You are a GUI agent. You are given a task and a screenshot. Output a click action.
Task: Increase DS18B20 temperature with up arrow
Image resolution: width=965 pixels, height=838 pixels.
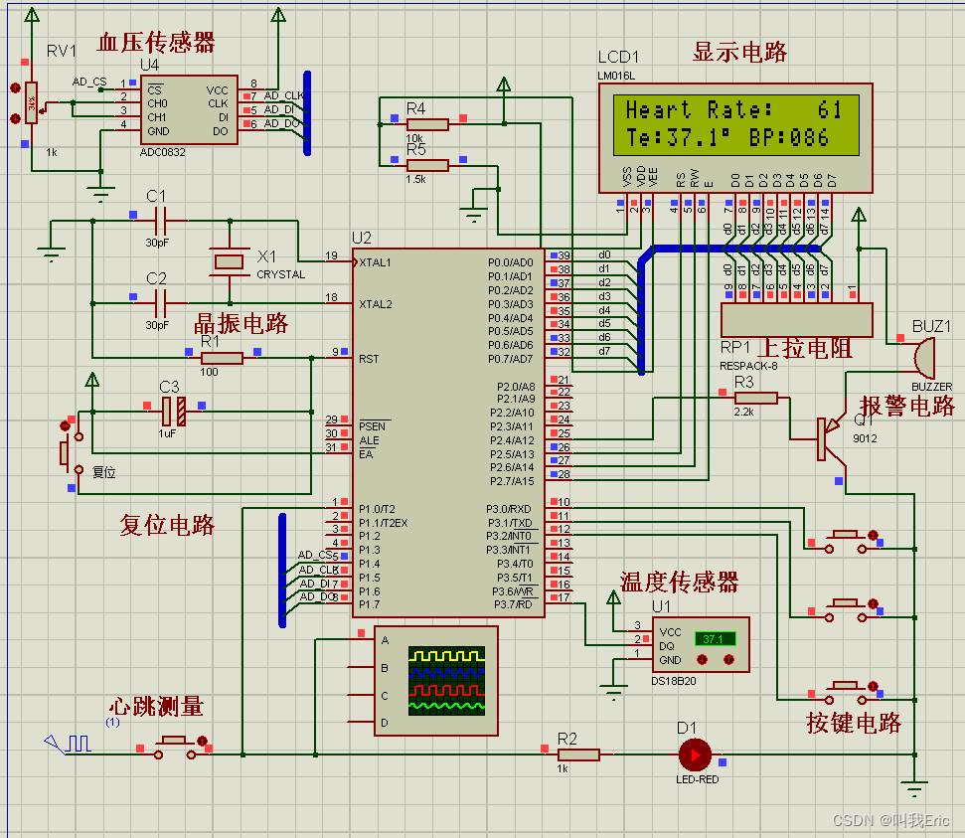(x=729, y=660)
